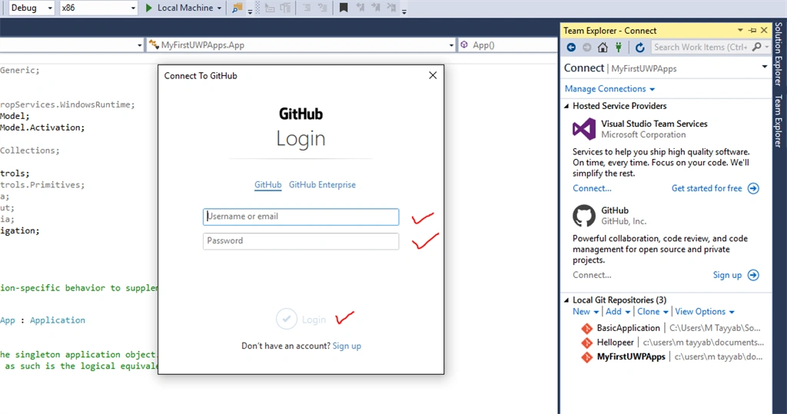Click the Hellopeer repository git icon
787x414 pixels.
click(586, 343)
